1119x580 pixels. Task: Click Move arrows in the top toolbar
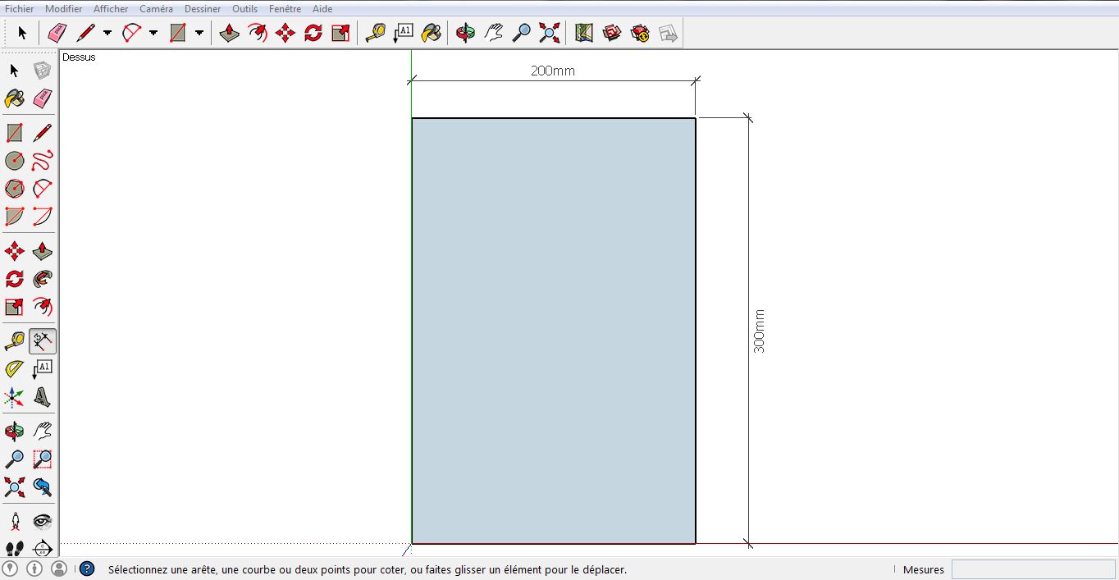point(285,33)
